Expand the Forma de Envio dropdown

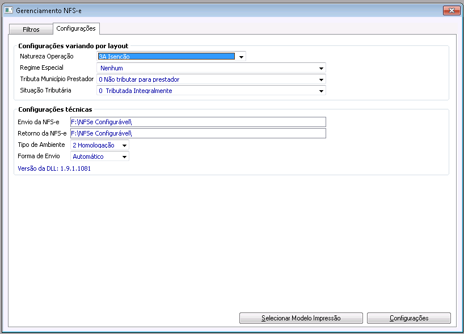tap(124, 157)
